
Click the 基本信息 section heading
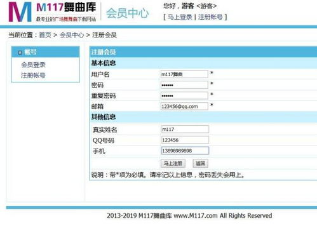pos(104,63)
